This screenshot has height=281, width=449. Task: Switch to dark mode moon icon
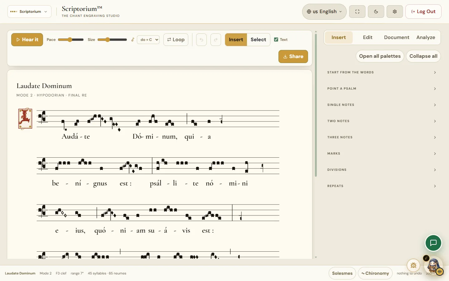click(376, 12)
